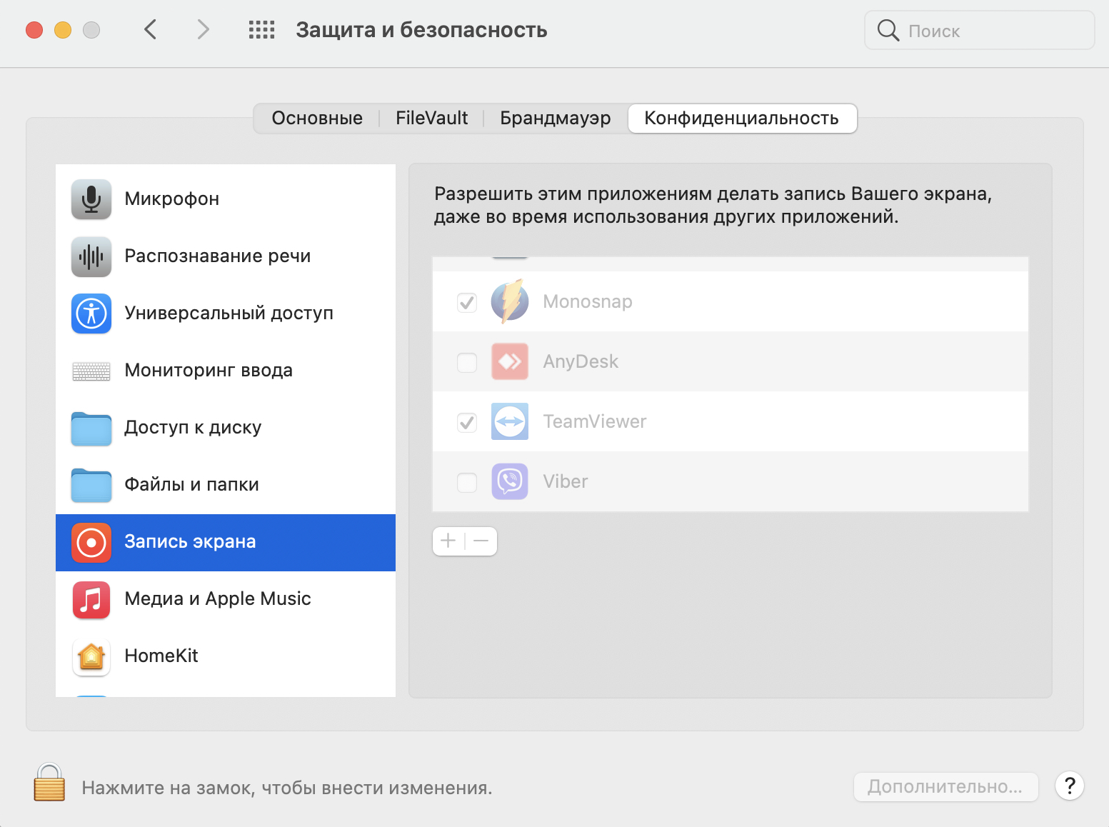
Task: Click the HomeKit house icon
Action: point(91,656)
